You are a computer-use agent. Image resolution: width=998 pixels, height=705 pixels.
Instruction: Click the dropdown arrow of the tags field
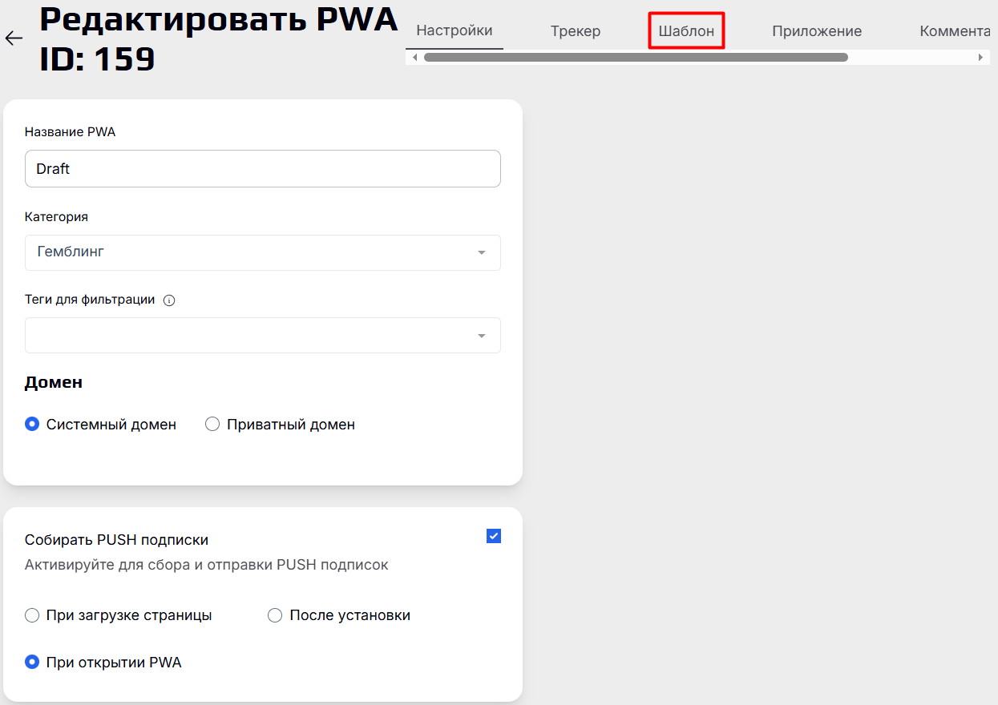tap(482, 335)
